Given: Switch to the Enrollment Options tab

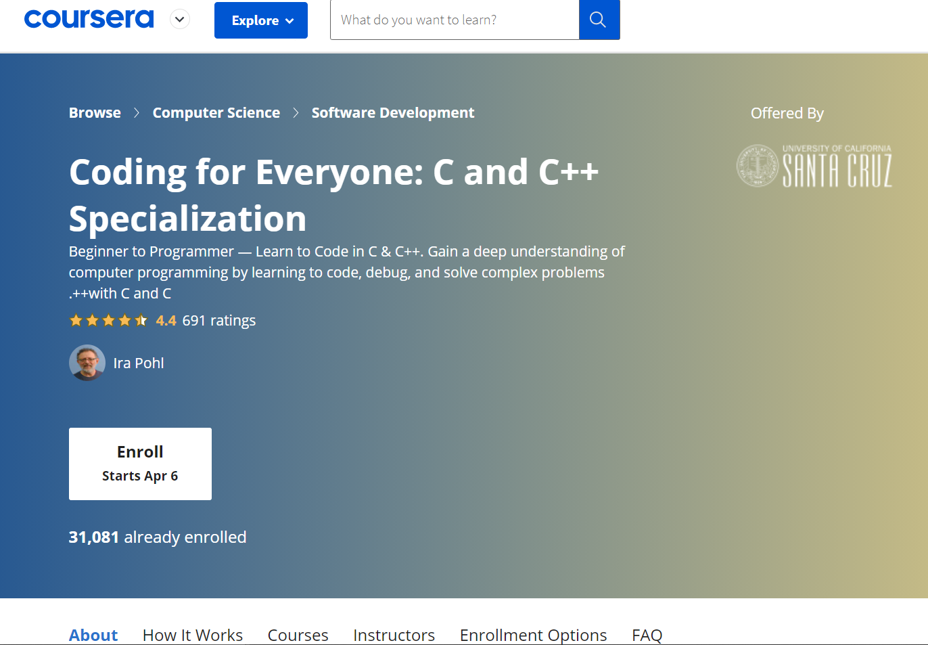Looking at the screenshot, I should coord(534,635).
